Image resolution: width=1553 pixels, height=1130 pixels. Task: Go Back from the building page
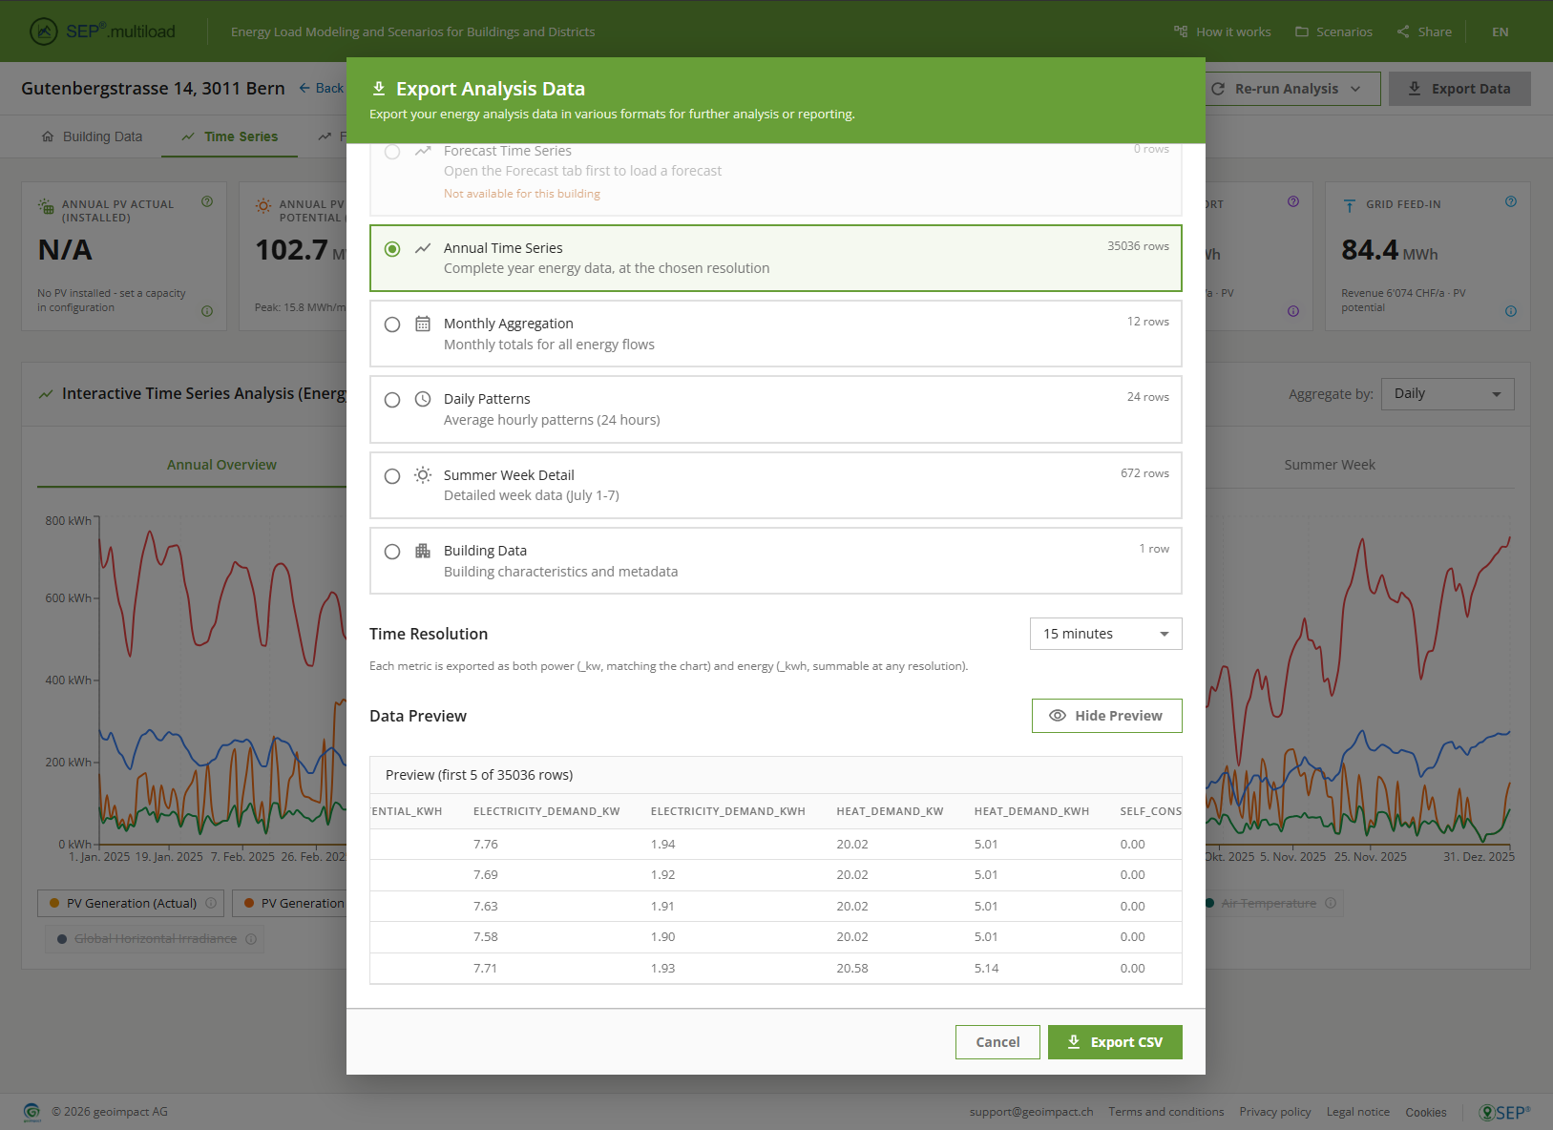[x=321, y=88]
